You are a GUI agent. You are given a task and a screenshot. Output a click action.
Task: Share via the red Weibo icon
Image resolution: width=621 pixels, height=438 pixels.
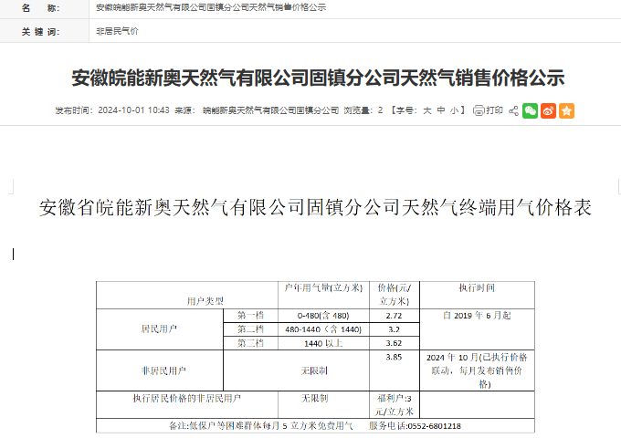click(548, 110)
